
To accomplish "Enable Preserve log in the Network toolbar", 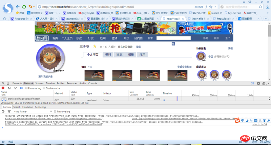I will (x=26, y=88).
